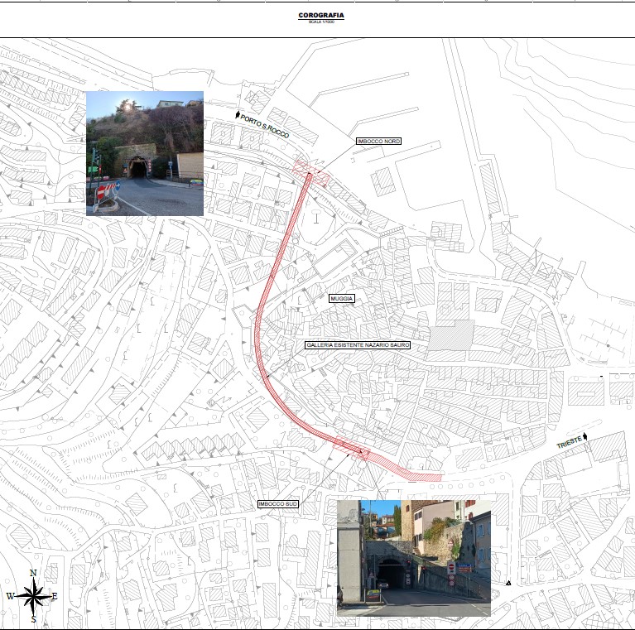Click the compass rose star center
Viewport: 635px width, 630px height.
[x=33, y=595]
